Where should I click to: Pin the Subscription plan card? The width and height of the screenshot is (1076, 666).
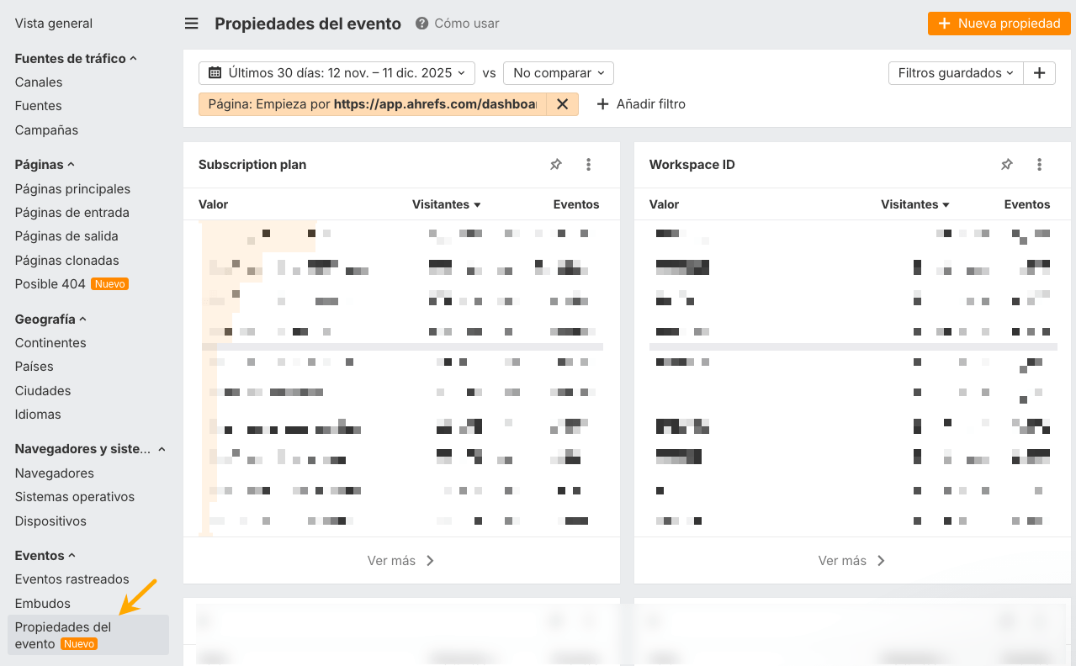555,164
